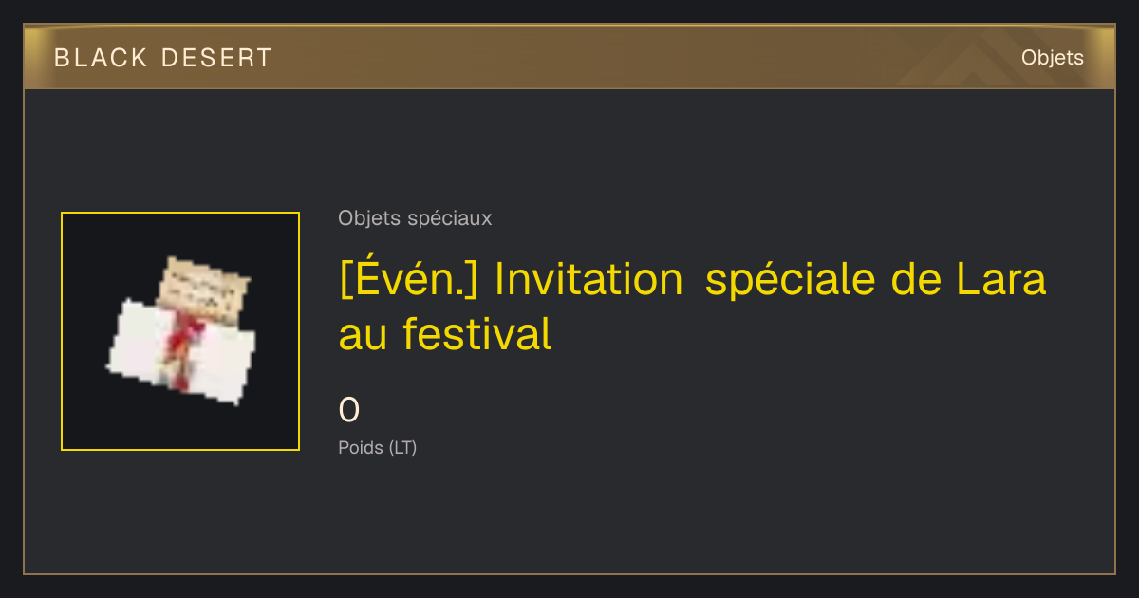Click the word 'Invitation' in the title
Image resolution: width=1139 pixels, height=598 pixels.
(588, 279)
